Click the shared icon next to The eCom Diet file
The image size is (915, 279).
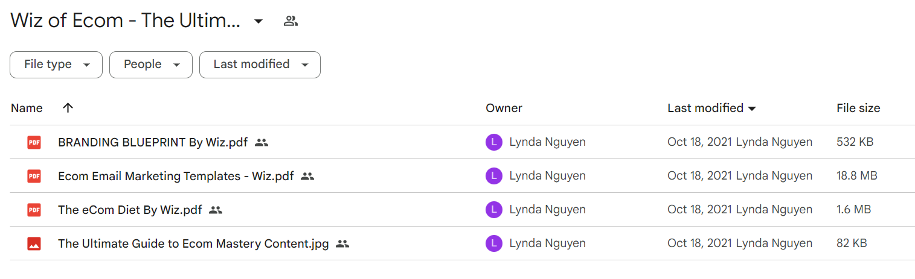pyautogui.click(x=216, y=210)
